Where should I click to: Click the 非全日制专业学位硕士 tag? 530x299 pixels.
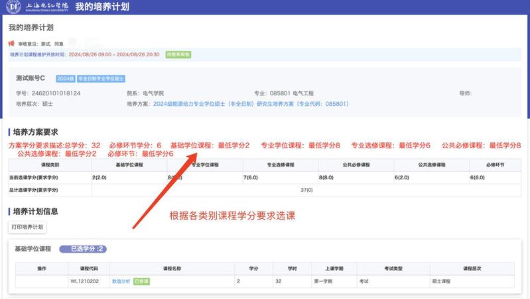(101, 79)
